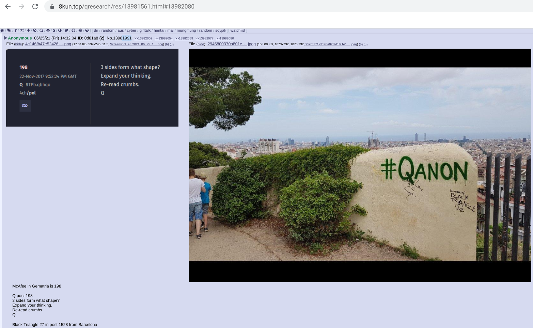Click the text 'McAfee in Gematria is 198'
The width and height of the screenshot is (533, 328).
tap(37, 286)
